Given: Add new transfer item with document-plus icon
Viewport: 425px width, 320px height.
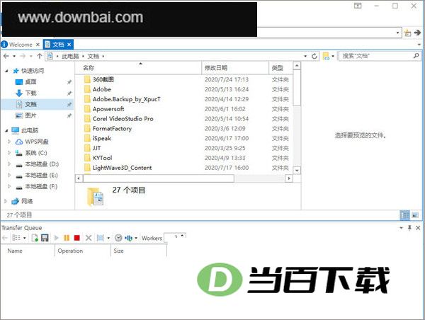Looking at the screenshot, I should point(35,238).
